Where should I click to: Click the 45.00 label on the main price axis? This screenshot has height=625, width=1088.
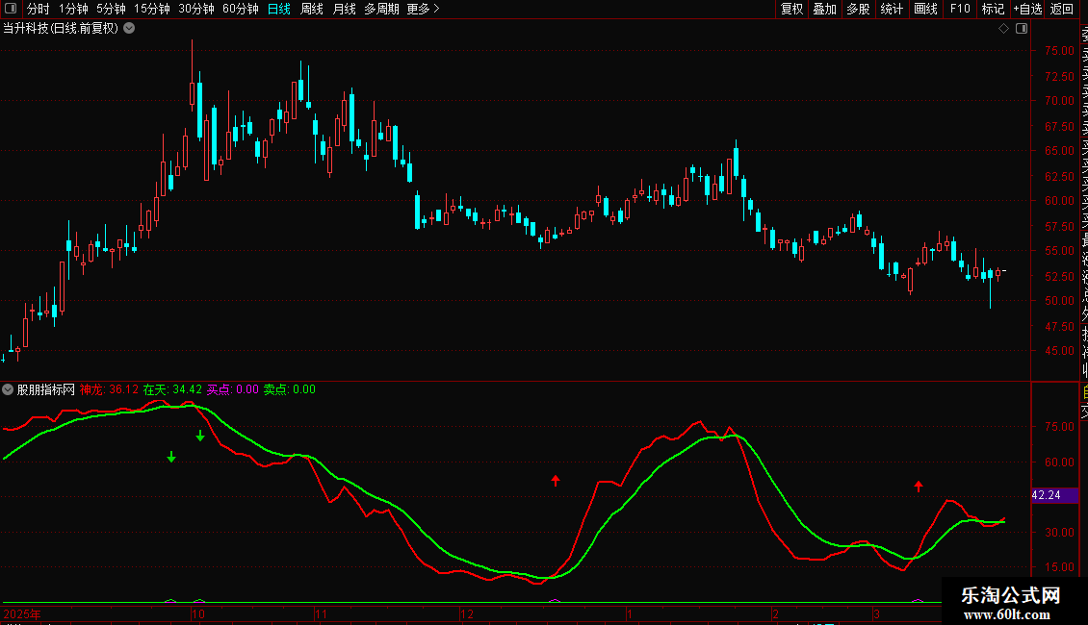1059,351
